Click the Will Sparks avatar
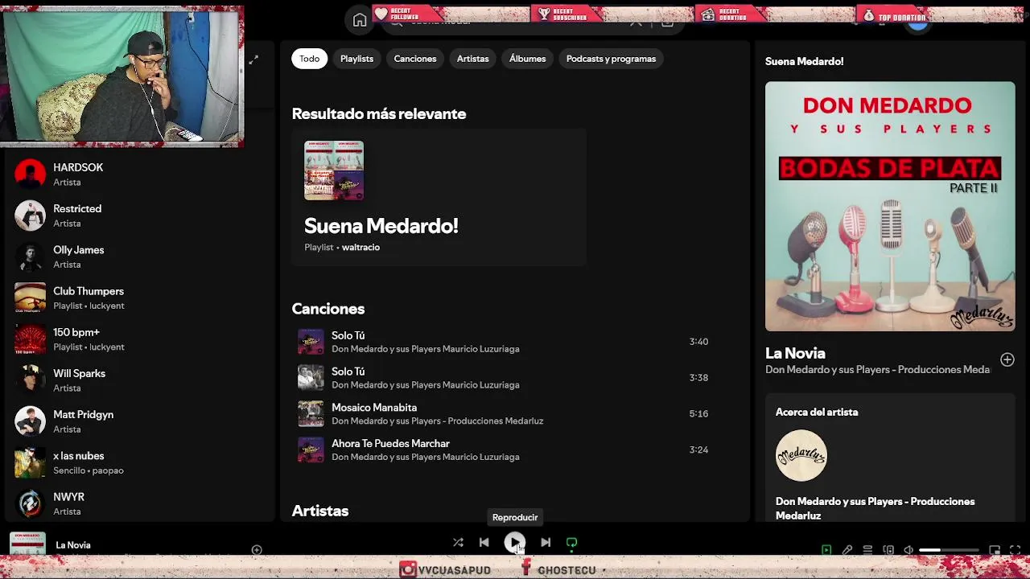1030x579 pixels. point(31,380)
